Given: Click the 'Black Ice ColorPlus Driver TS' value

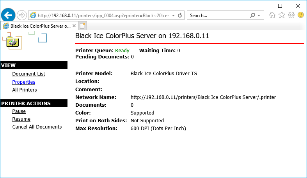Looking at the screenshot, I should [164, 74].
